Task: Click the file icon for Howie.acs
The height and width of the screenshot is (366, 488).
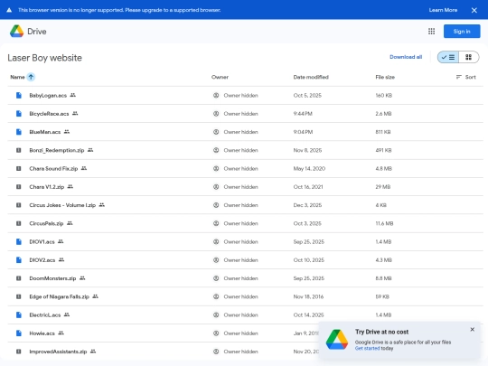Action: [x=19, y=333]
